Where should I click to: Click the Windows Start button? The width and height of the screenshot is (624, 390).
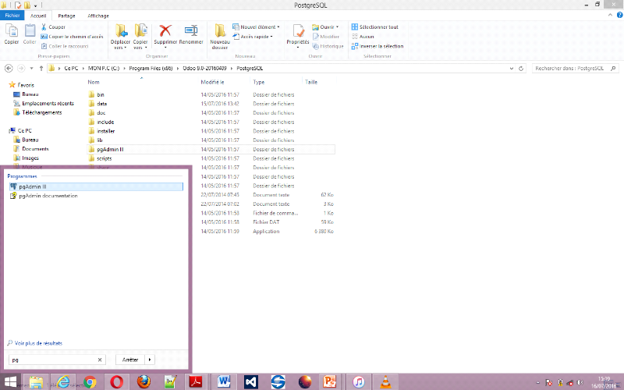click(x=10, y=382)
